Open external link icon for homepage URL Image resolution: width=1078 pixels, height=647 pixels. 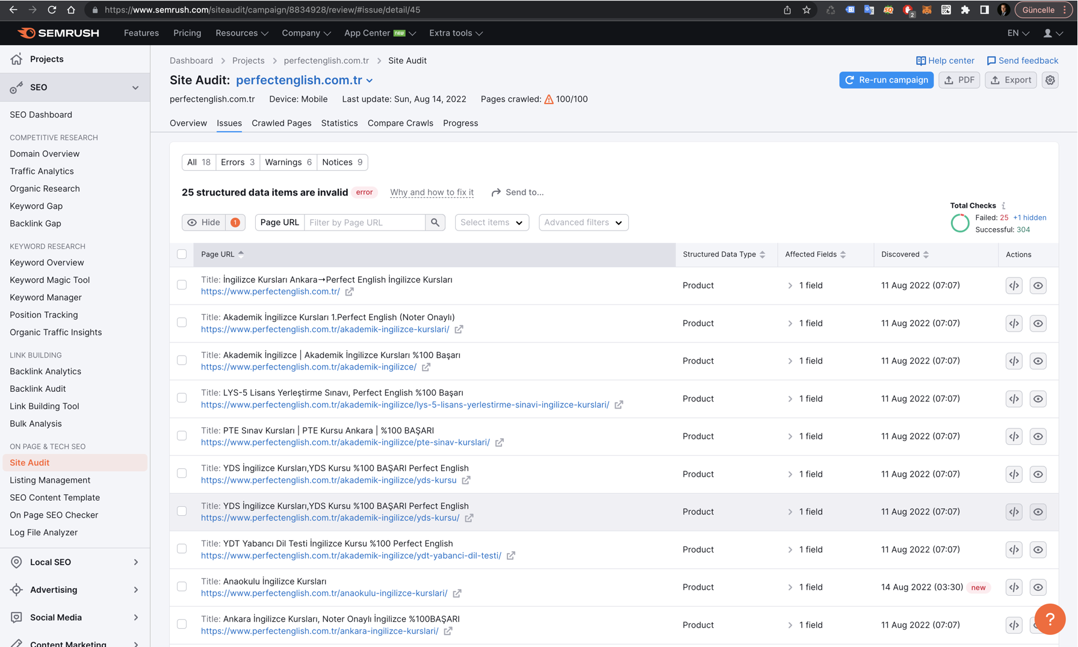click(349, 292)
